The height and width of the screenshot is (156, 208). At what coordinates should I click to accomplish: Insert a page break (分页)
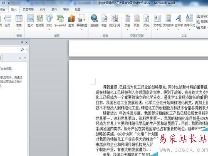pyautogui.click(x=7, y=21)
